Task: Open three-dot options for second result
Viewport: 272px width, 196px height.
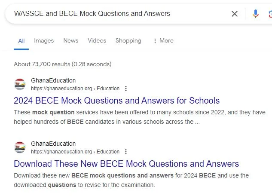Action: click(126, 152)
